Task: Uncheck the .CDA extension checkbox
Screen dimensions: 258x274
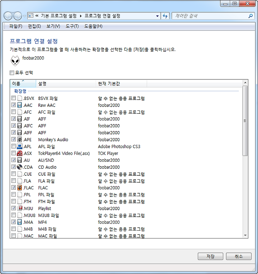Action: click(14, 167)
